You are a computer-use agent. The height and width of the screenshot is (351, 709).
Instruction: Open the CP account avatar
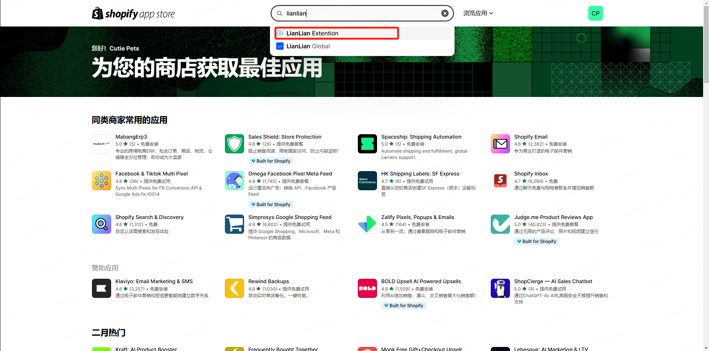coord(595,13)
